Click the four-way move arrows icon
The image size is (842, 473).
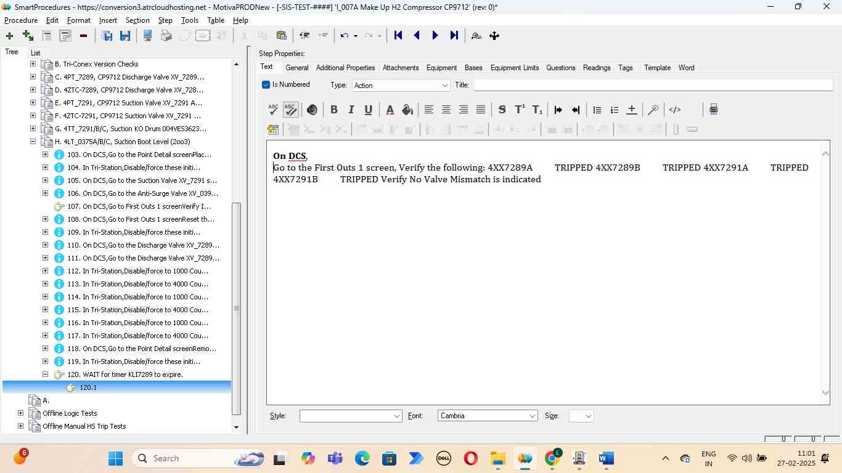pos(494,36)
